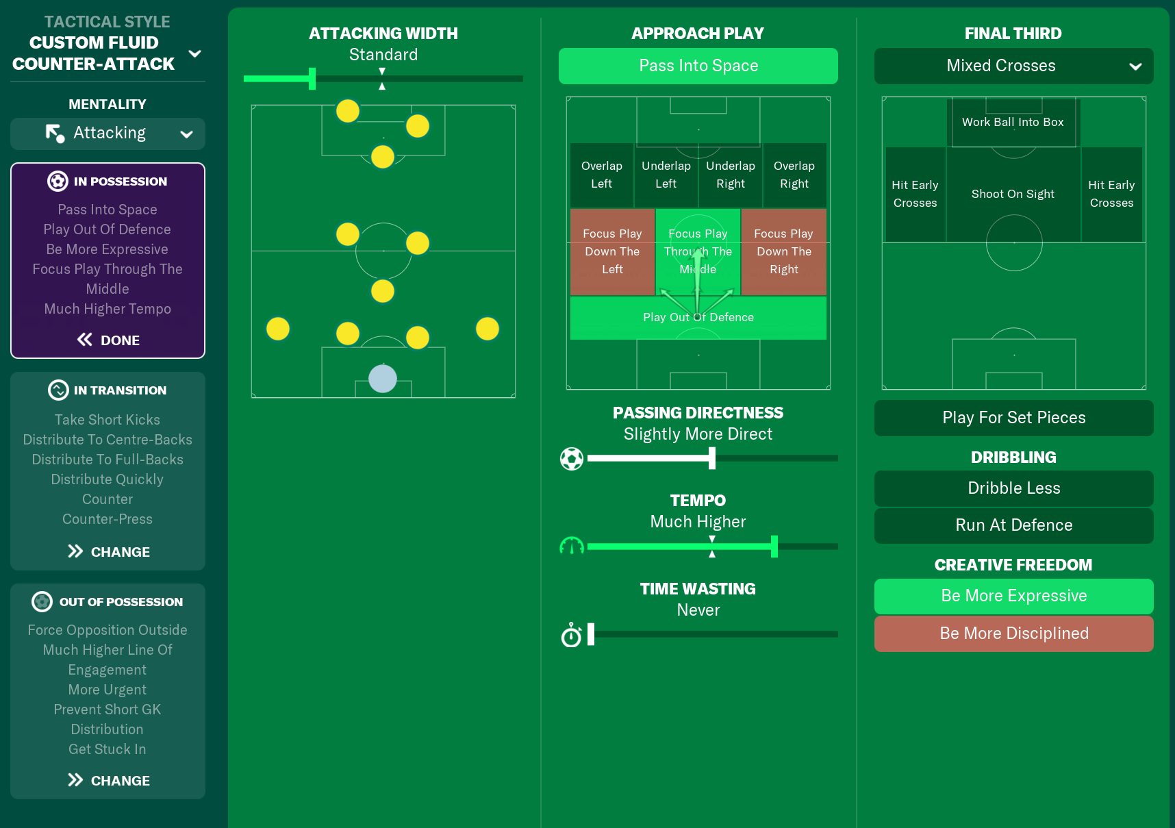The height and width of the screenshot is (828, 1175).
Task: Select Play For Set Pieces button
Action: click(1013, 418)
